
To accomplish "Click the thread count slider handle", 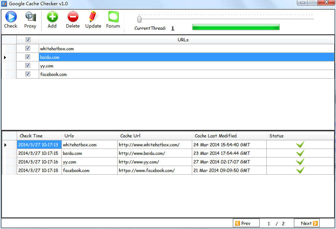I will [x=139, y=19].
